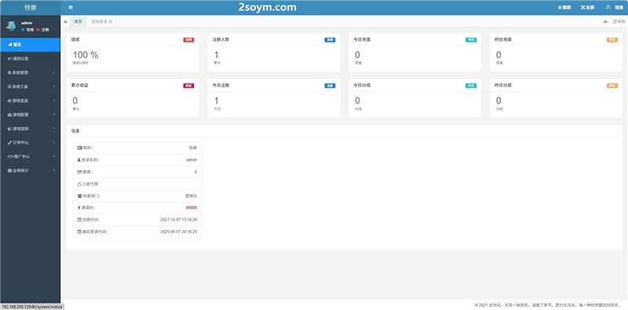Click the lock screen icon in header
Viewport: 628px width, 310px height.
tap(560, 7)
